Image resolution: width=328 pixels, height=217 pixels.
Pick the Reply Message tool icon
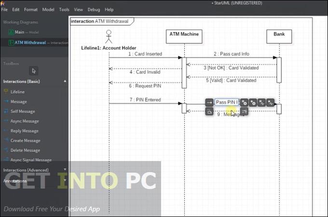[x=6, y=131]
